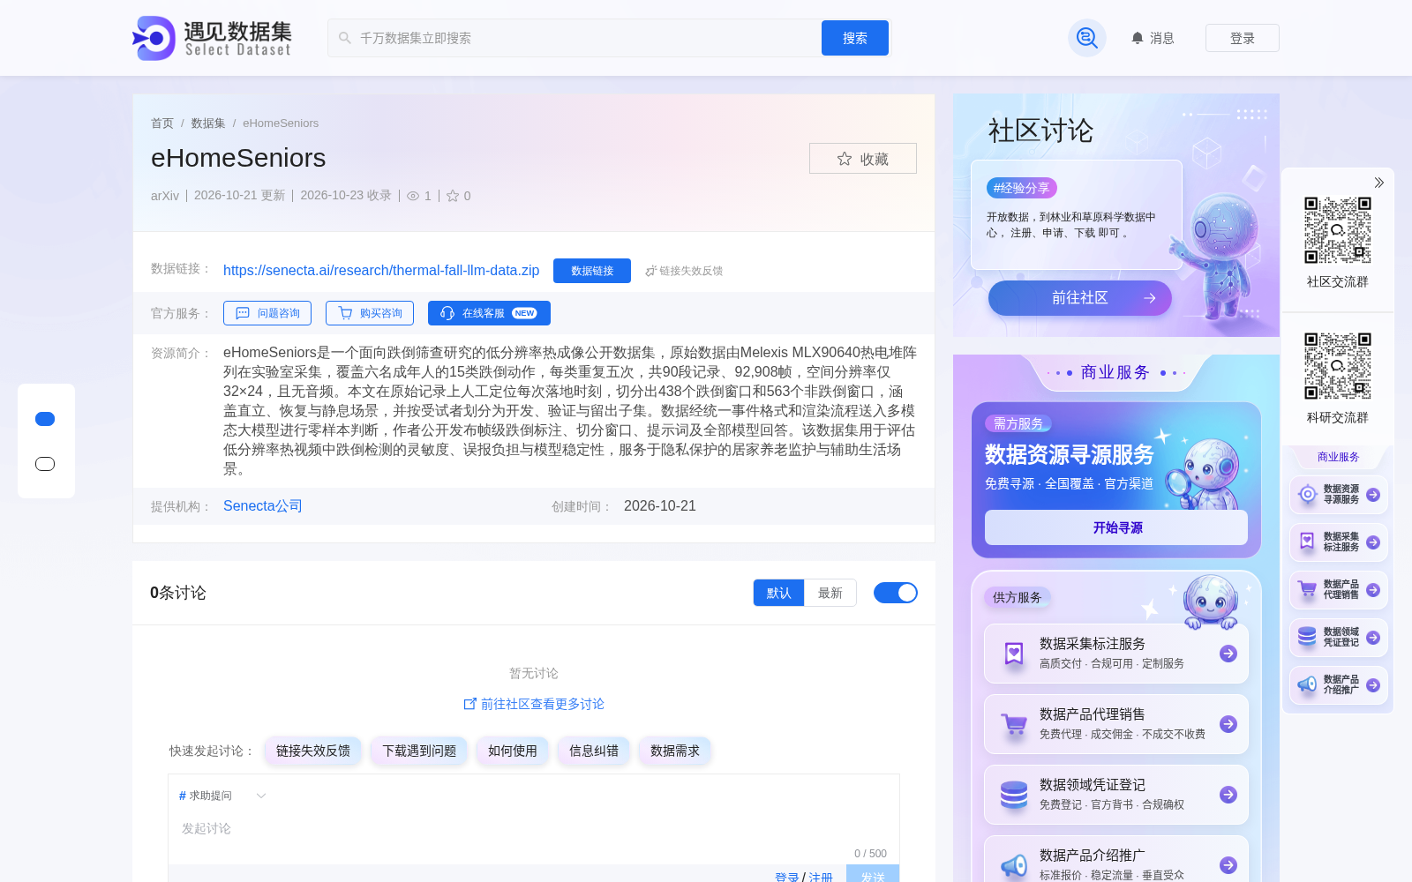Open 数据领域凭证登记 in floating sidebar

tap(1339, 638)
